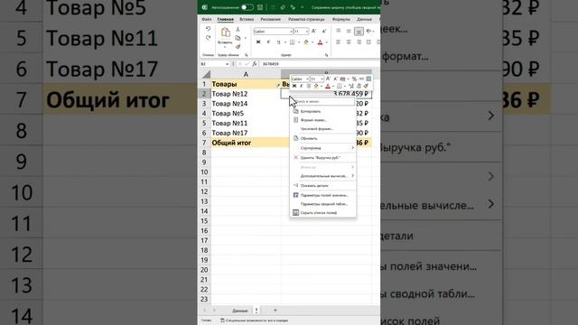578x325 pixels.
Task: Expand the ribbon Borders dropdown arrow
Action: coord(299,42)
